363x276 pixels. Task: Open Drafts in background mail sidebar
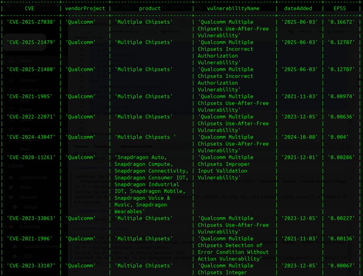(25, 110)
